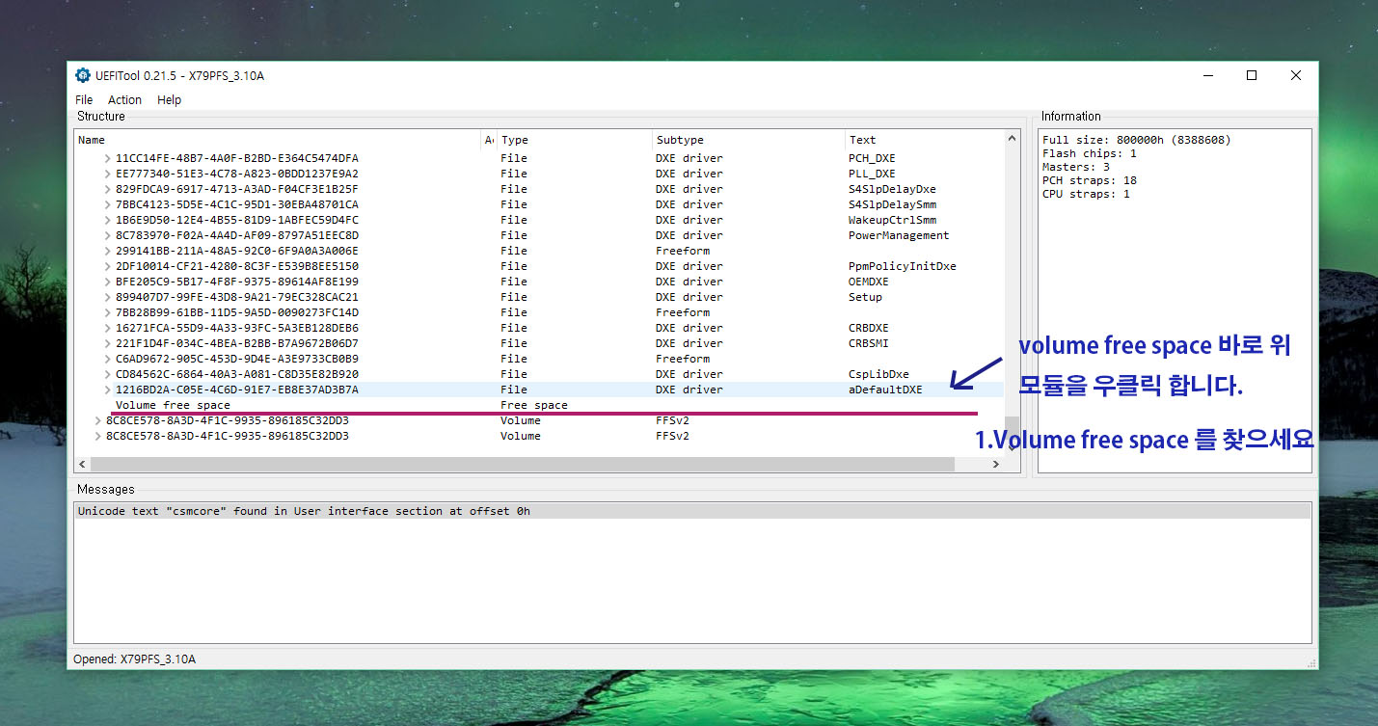Click the Masters: 3 line

click(1076, 167)
